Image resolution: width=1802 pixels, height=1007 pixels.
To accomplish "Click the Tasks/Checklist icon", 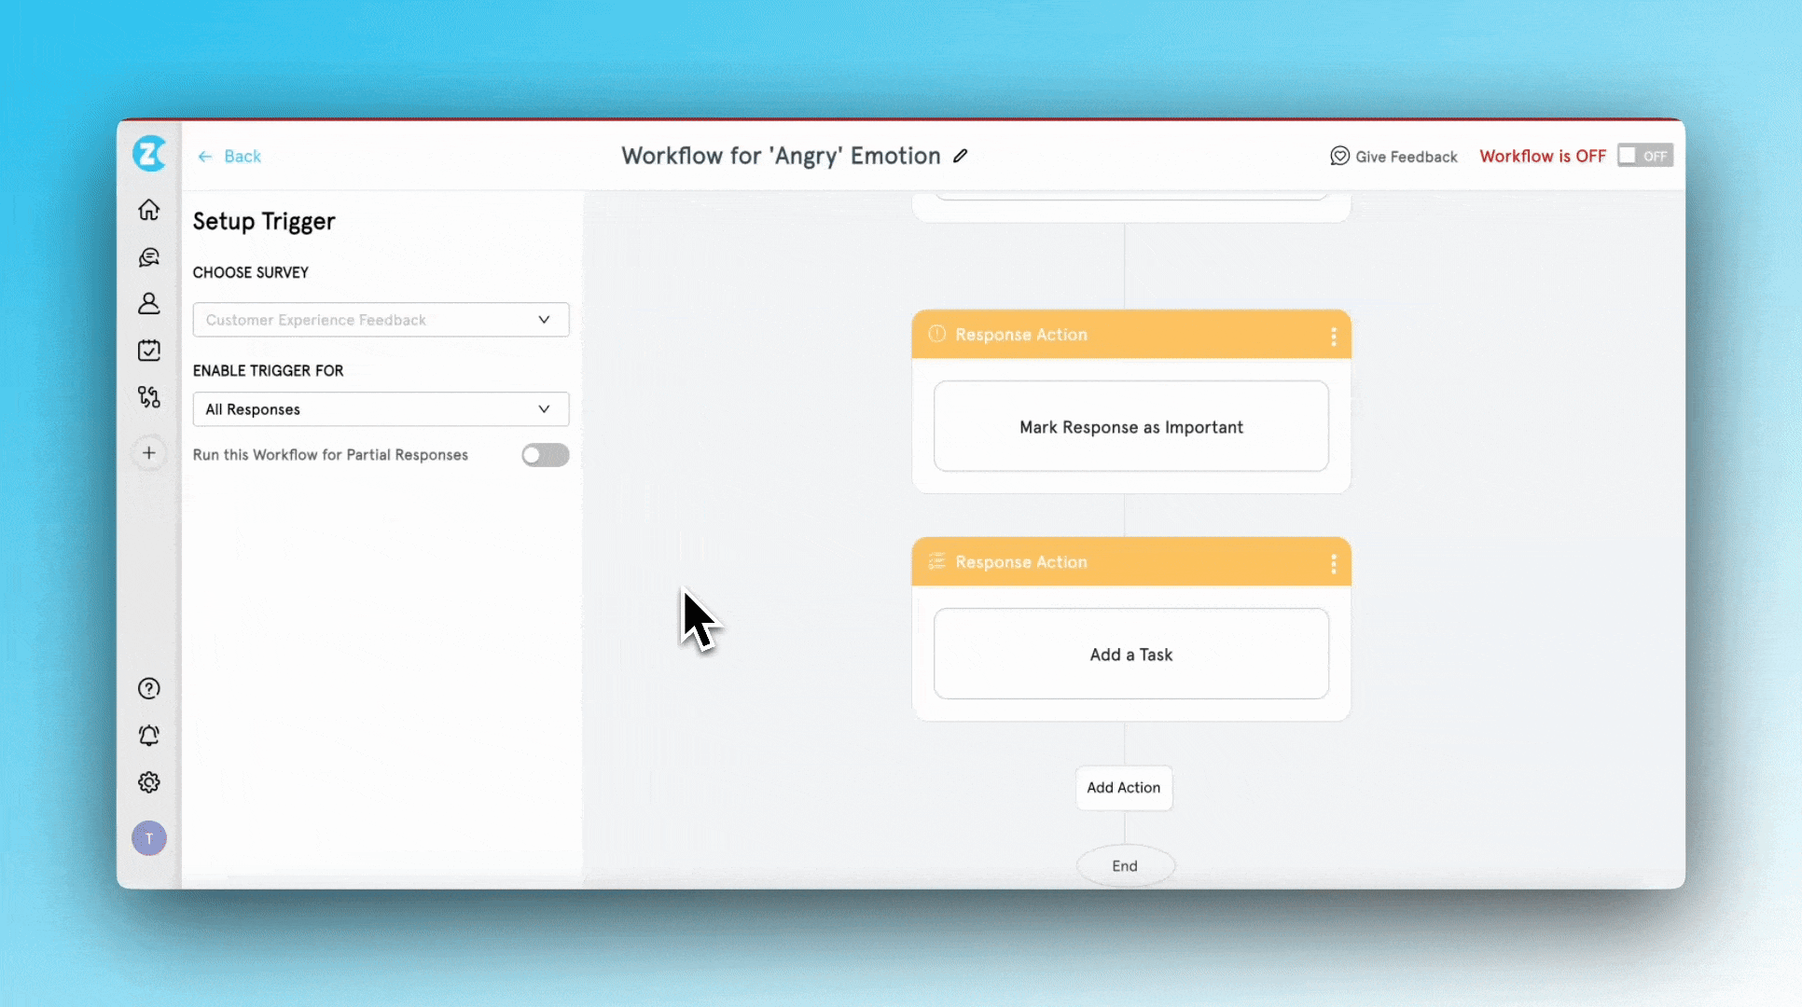I will pyautogui.click(x=150, y=350).
